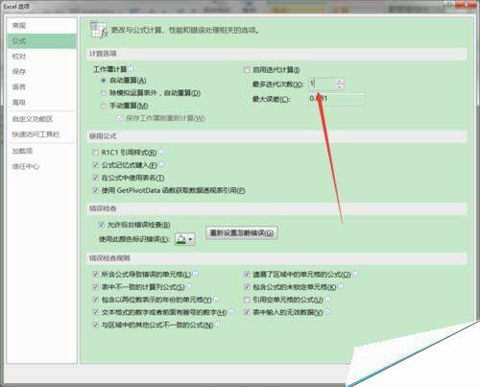Increase 最多迭代次数 with up spinner arrow
The image size is (480, 387).
(340, 82)
